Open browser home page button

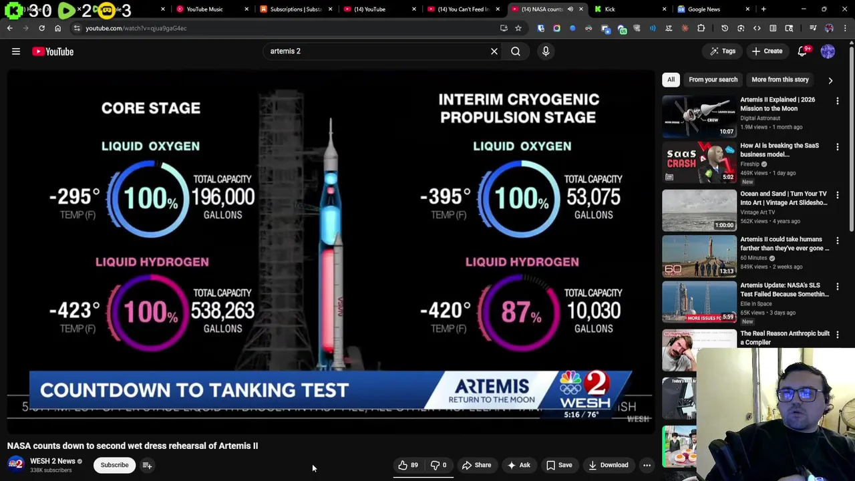pos(57,28)
